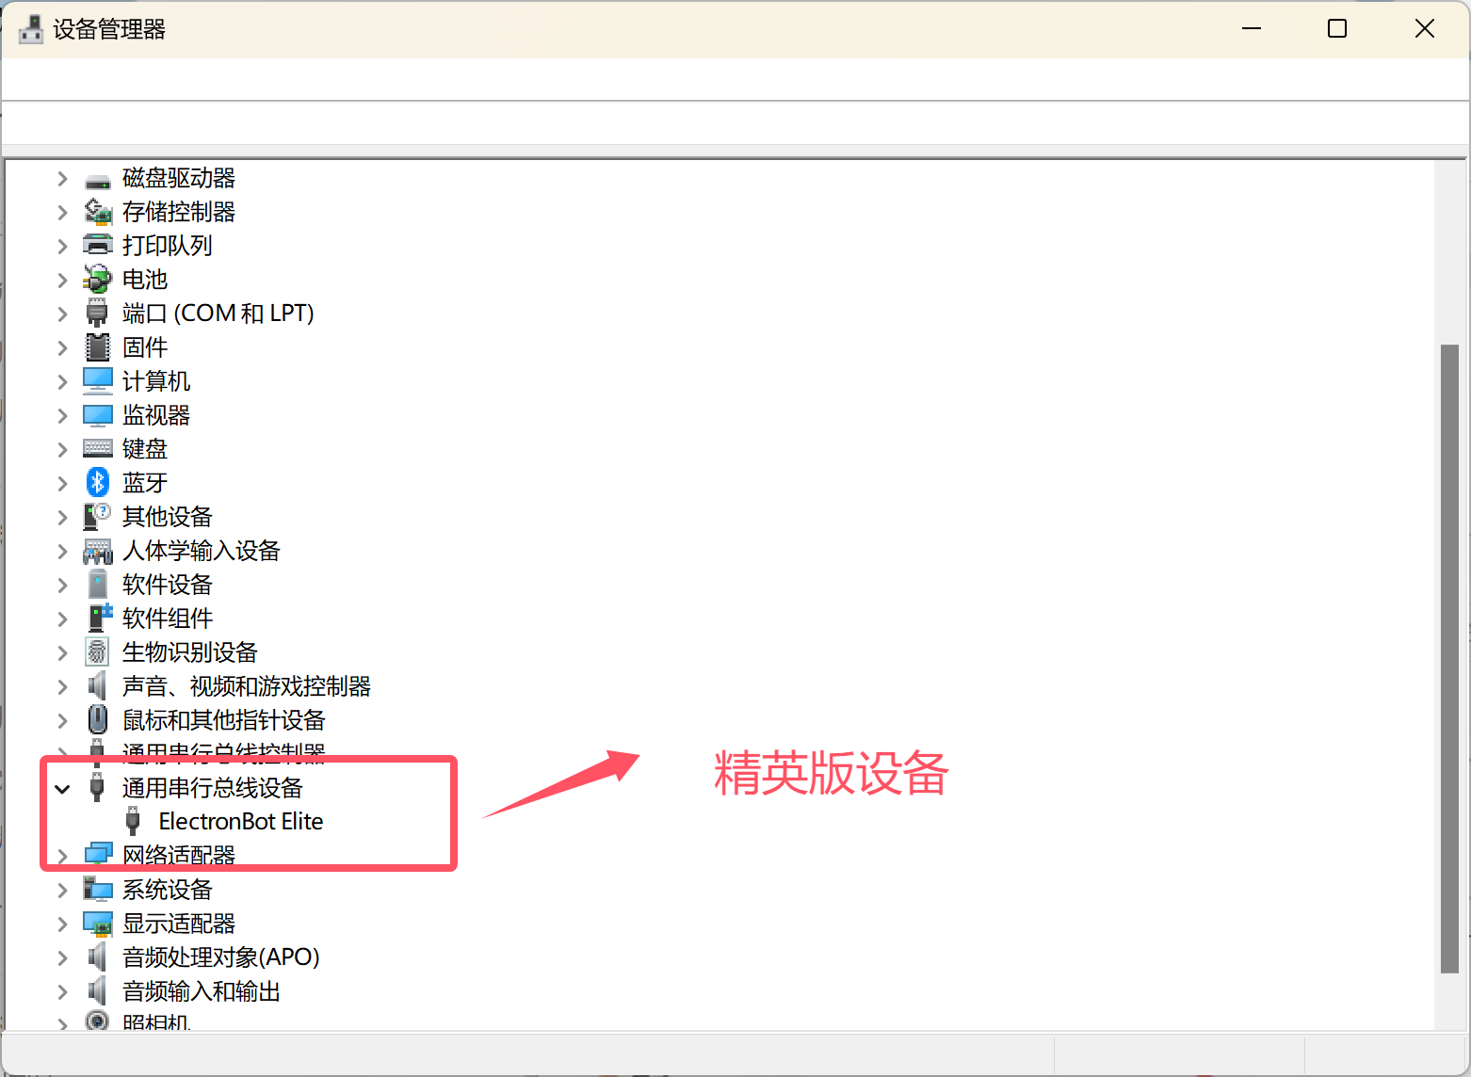Select the 端口 (COM 和 LPT) label
Viewport: 1471px width, 1077px height.
tap(218, 313)
